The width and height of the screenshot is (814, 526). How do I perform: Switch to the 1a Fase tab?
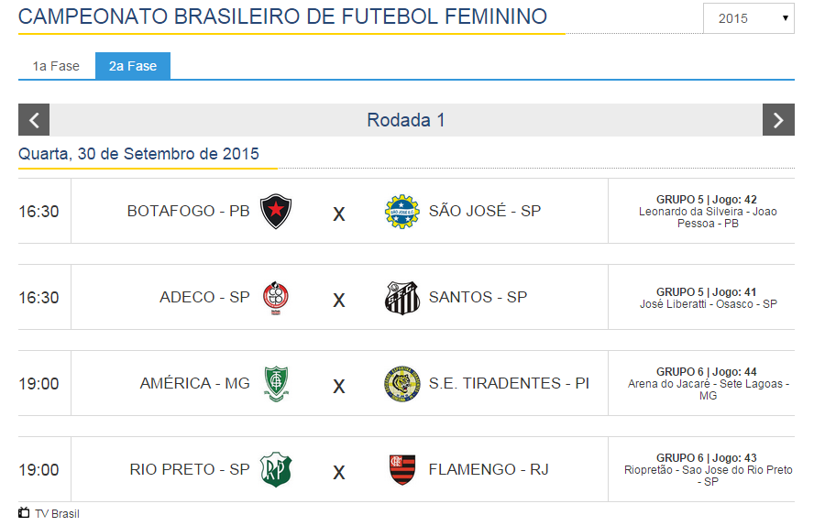click(x=56, y=66)
